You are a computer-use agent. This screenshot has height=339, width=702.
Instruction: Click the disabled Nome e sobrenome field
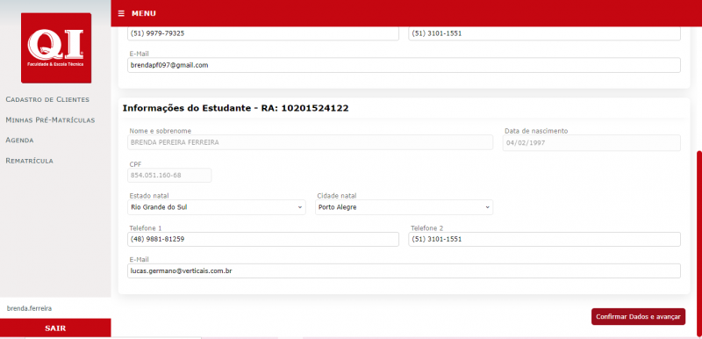pyautogui.click(x=311, y=142)
